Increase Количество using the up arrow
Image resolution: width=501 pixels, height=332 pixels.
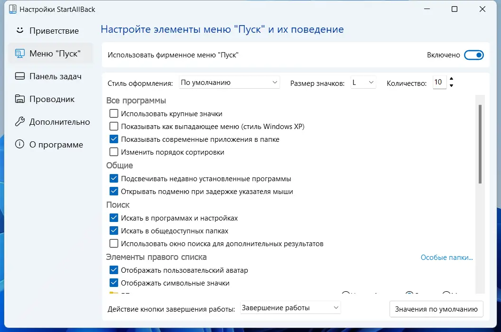451,79
